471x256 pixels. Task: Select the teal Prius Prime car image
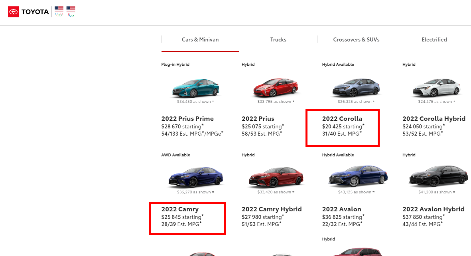coord(195,87)
